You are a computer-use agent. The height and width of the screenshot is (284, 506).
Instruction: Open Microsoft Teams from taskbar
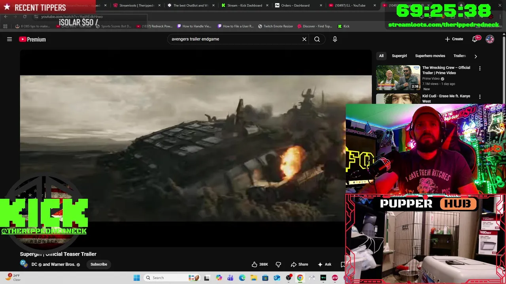[x=230, y=278]
